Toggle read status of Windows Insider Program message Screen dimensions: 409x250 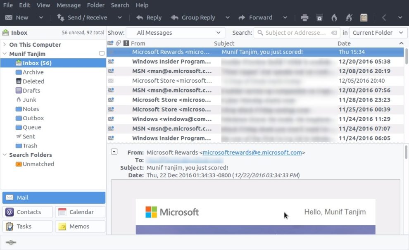click(111, 62)
